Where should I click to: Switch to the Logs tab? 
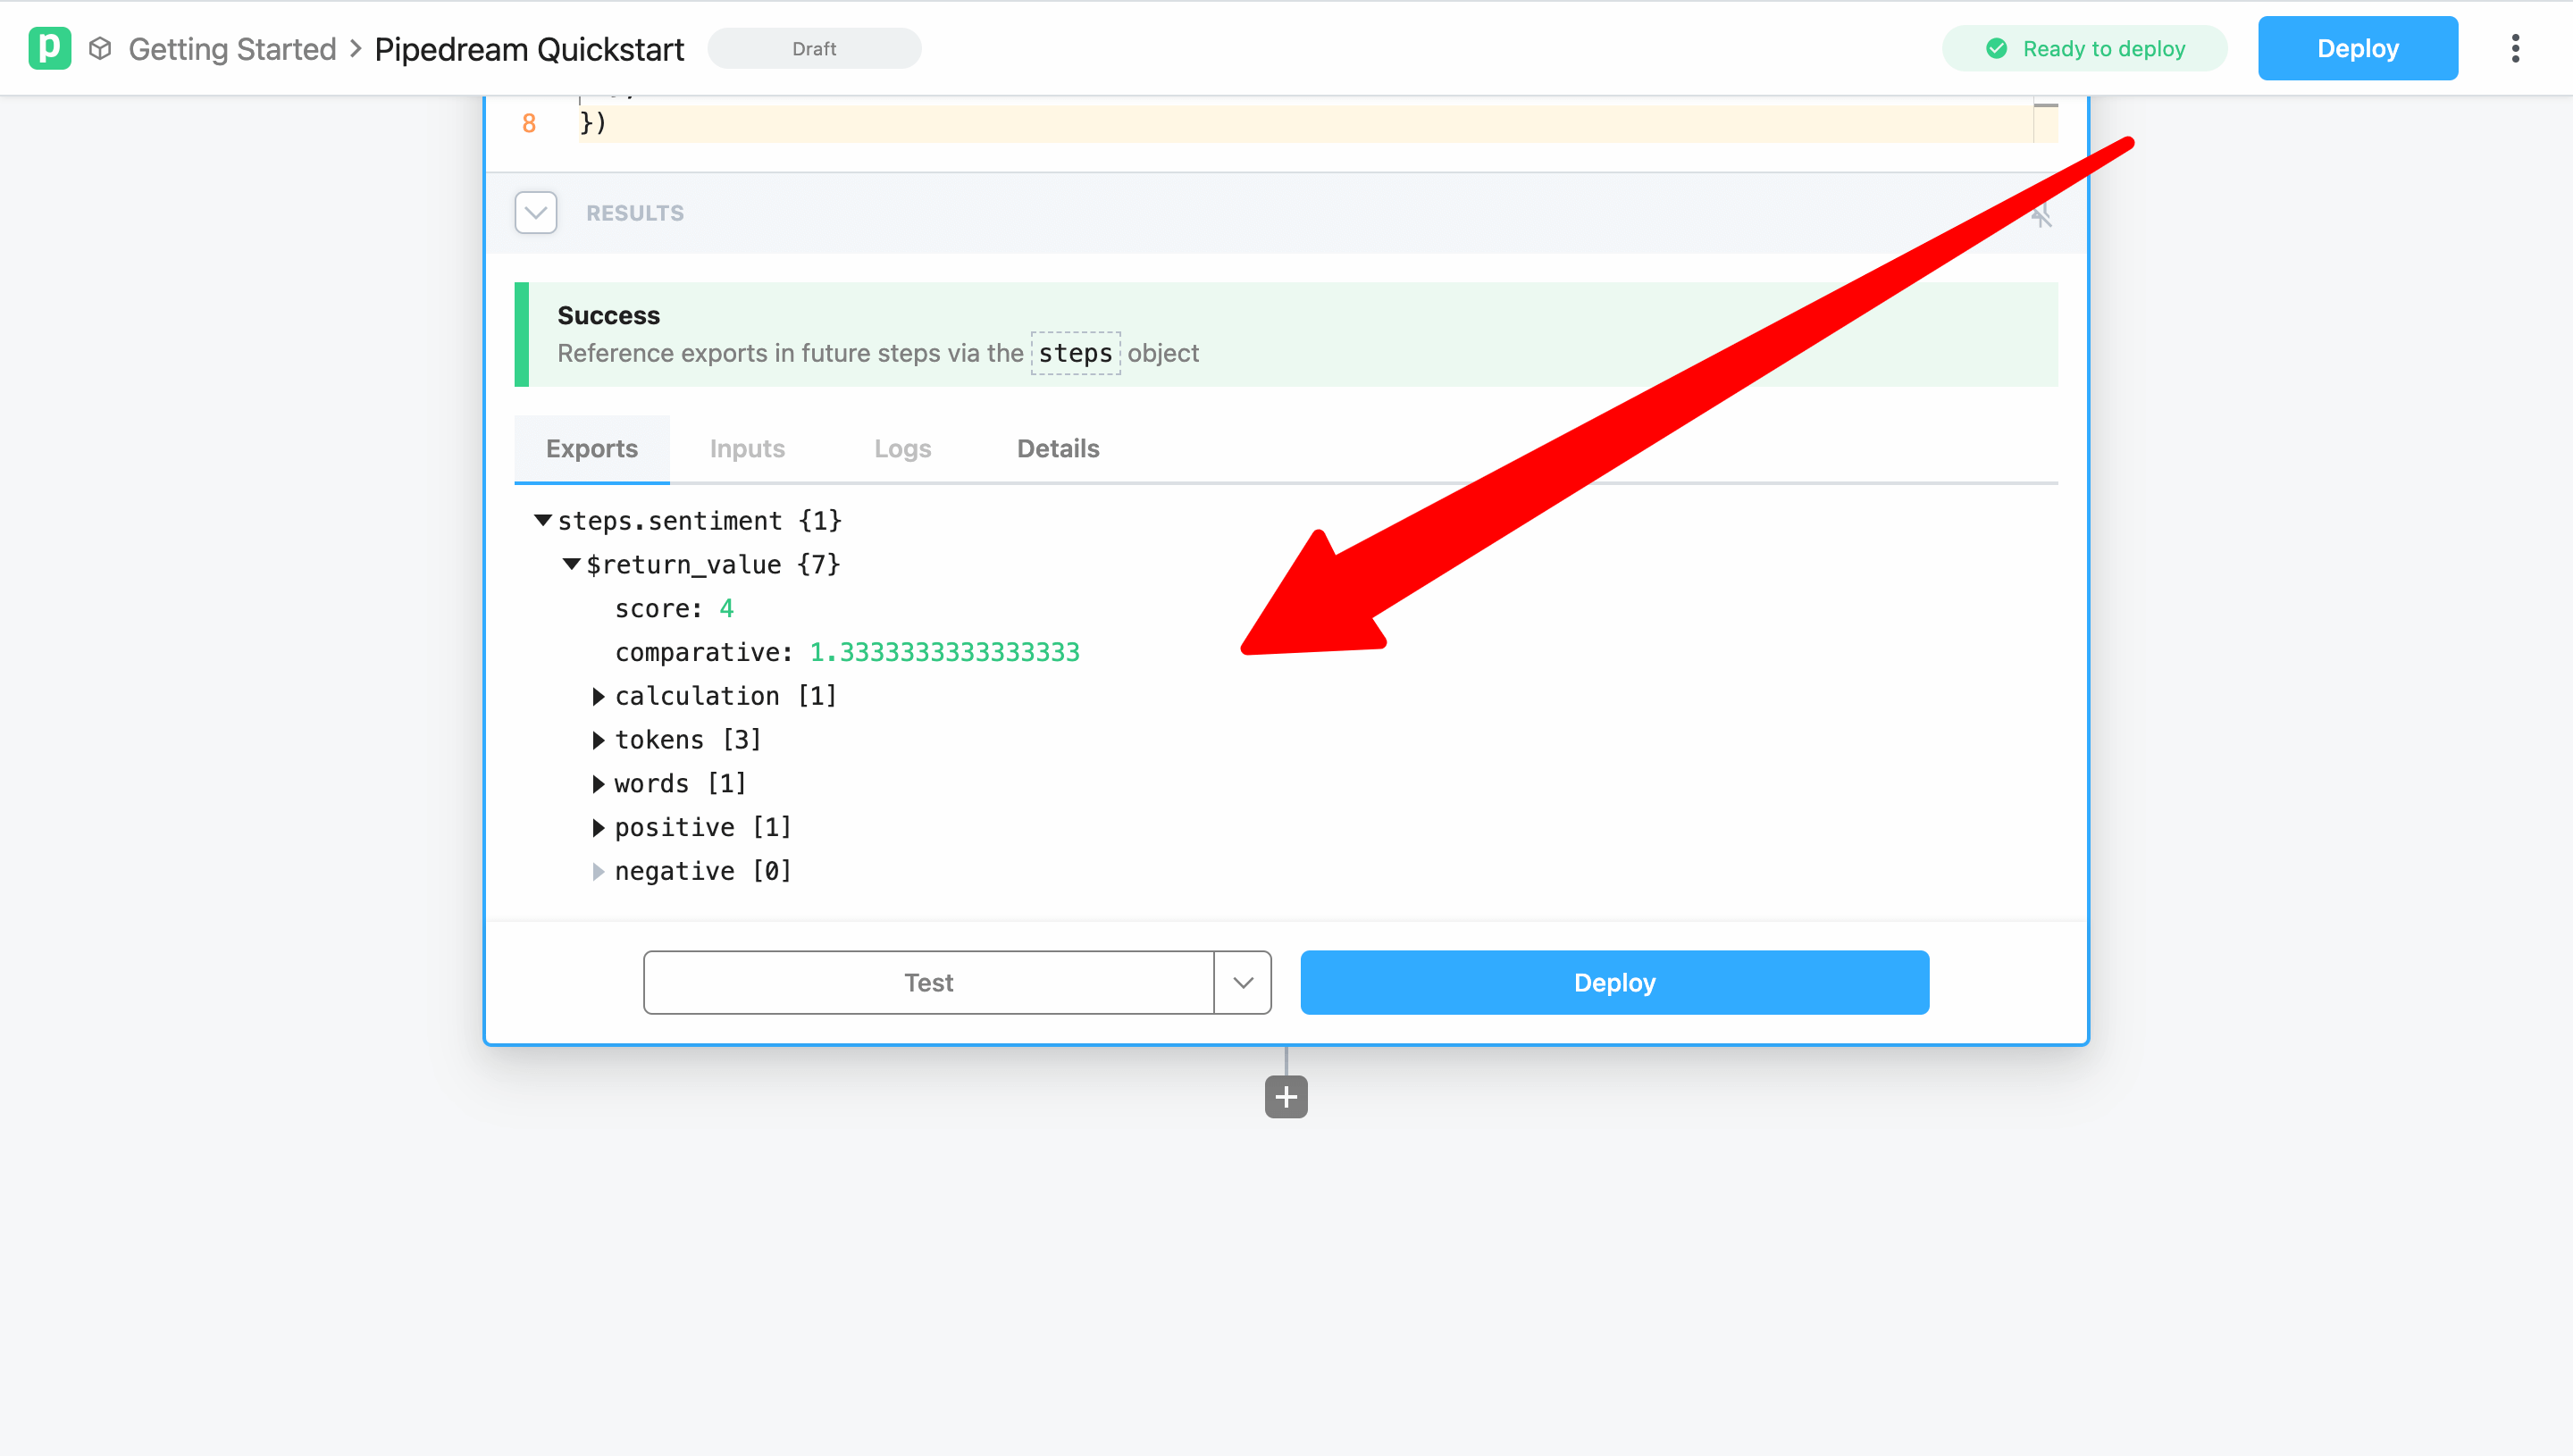(x=902, y=449)
